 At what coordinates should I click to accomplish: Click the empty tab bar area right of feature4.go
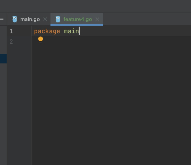[146, 19]
